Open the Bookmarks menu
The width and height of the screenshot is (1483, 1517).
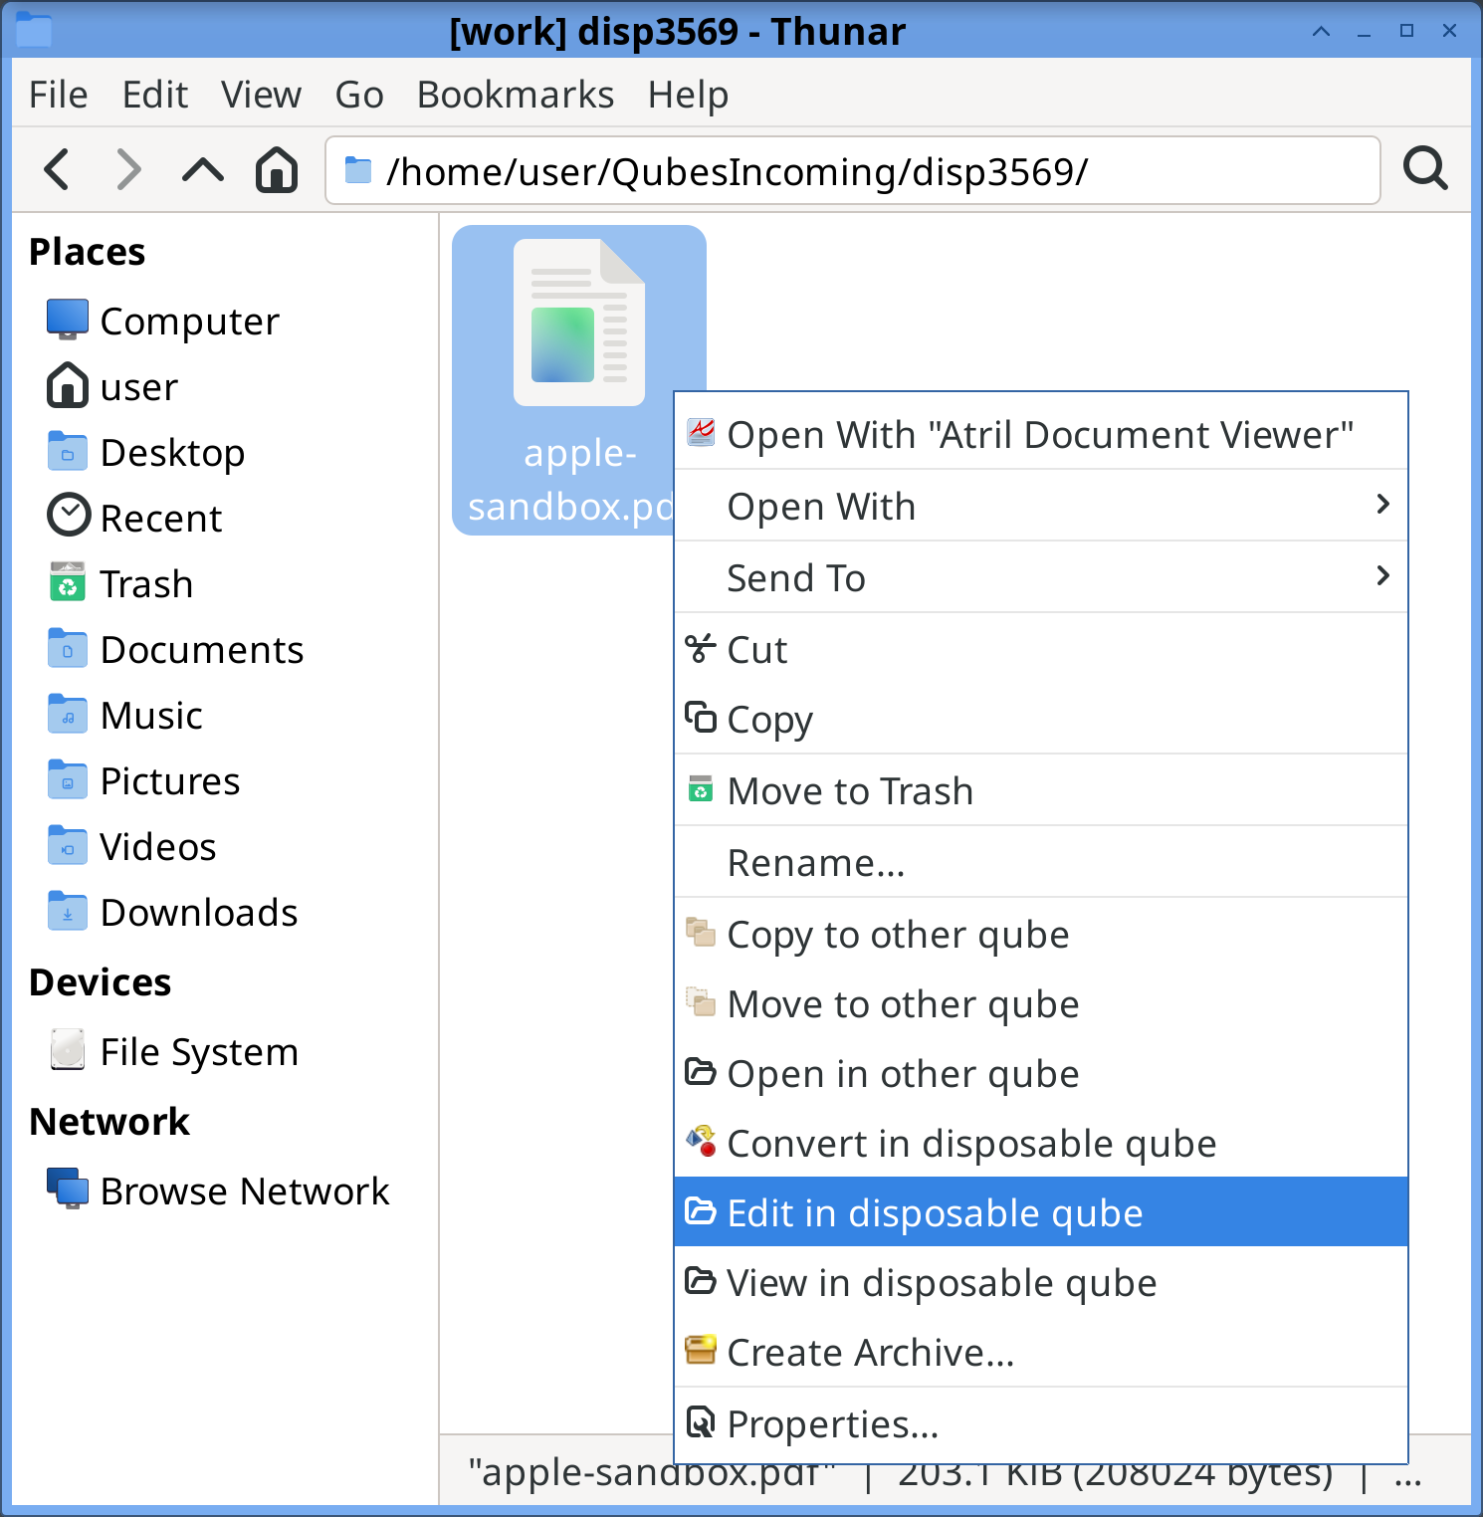click(516, 94)
